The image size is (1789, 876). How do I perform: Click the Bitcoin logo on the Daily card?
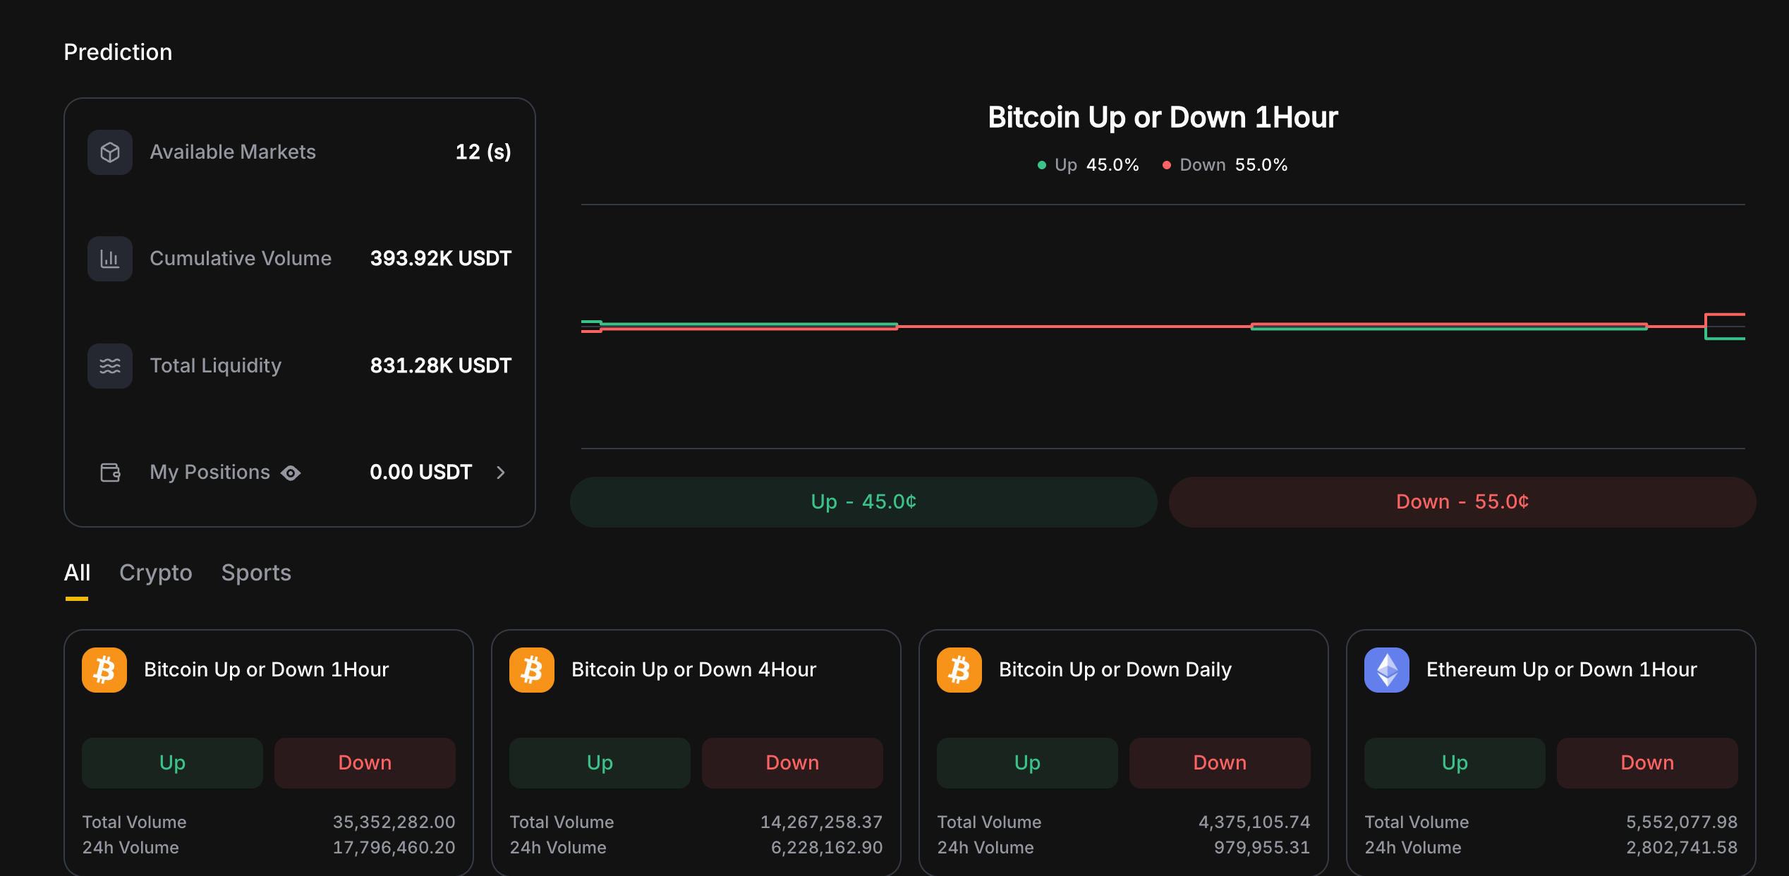[x=959, y=669]
